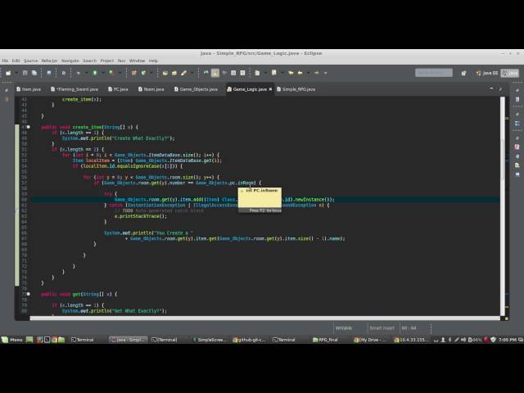Click the Run External Tools icon
This screenshot has height=393, width=524.
111,73
